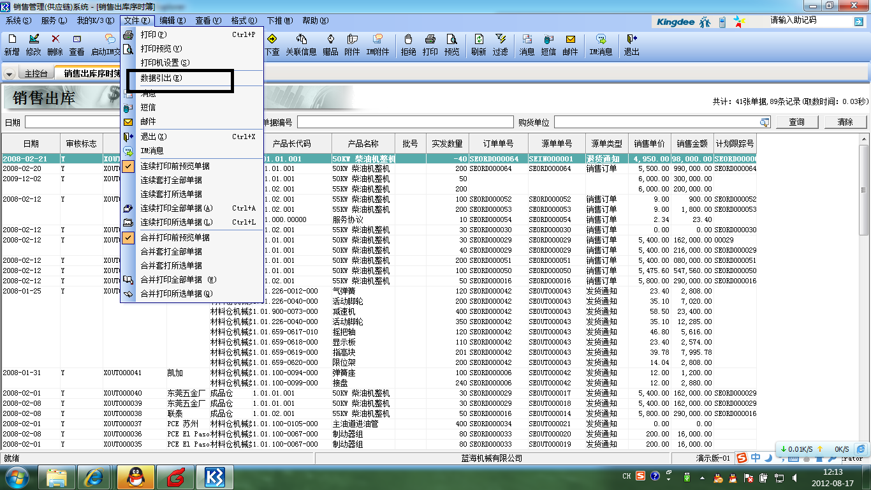Choose 连续套打全部单据 menu entry
The width and height of the screenshot is (871, 490).
coord(192,180)
